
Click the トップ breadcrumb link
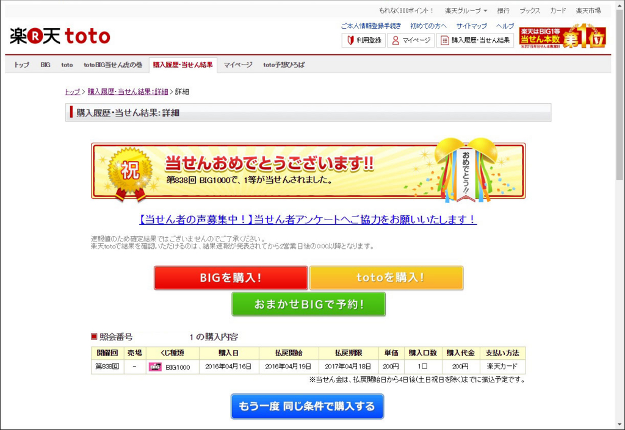73,92
